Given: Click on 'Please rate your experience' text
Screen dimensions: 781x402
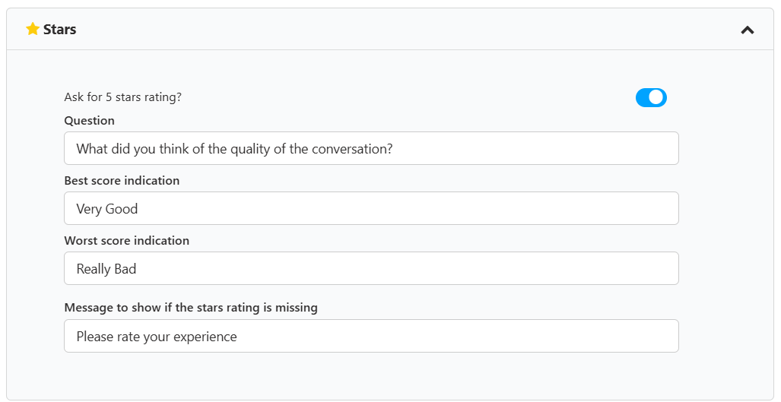Looking at the screenshot, I should [x=157, y=337].
